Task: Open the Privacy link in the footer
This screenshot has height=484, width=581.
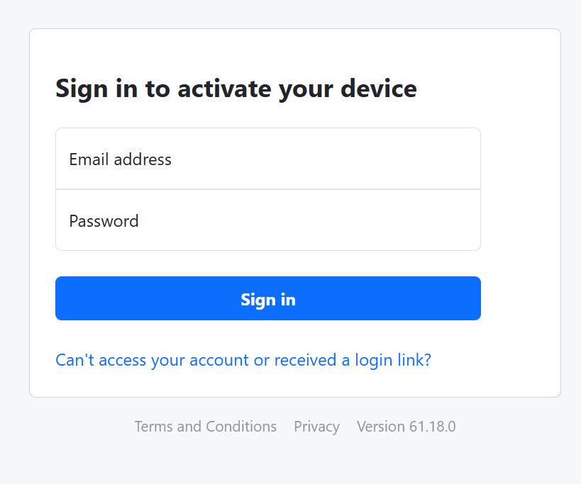Action: point(316,427)
